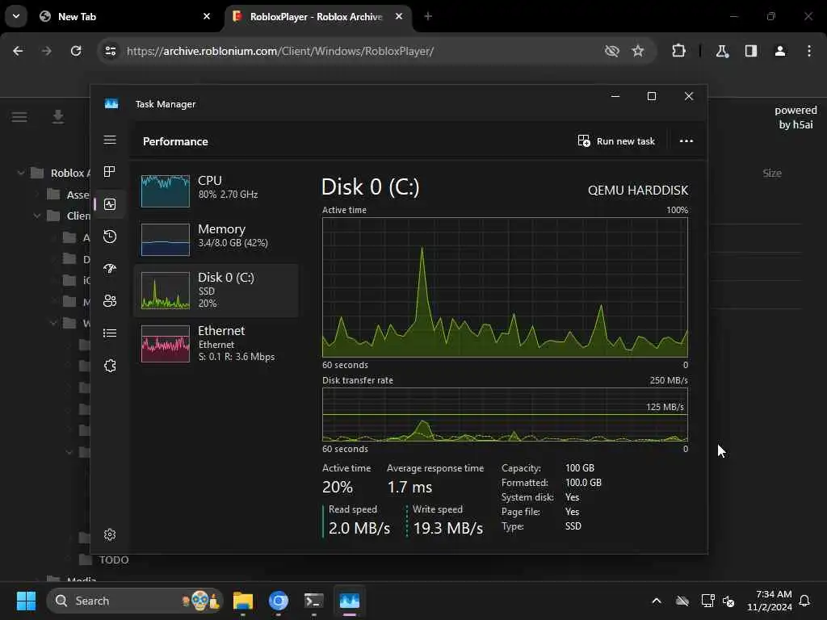The image size is (827, 620).
Task: Switch to RobloxPlayer - Roblox Archive tab
Action: pyautogui.click(x=318, y=16)
